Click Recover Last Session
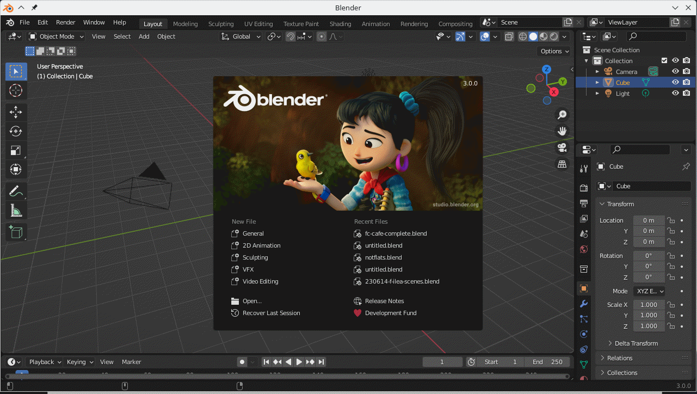Screen dimensions: 697x394 tap(271, 313)
